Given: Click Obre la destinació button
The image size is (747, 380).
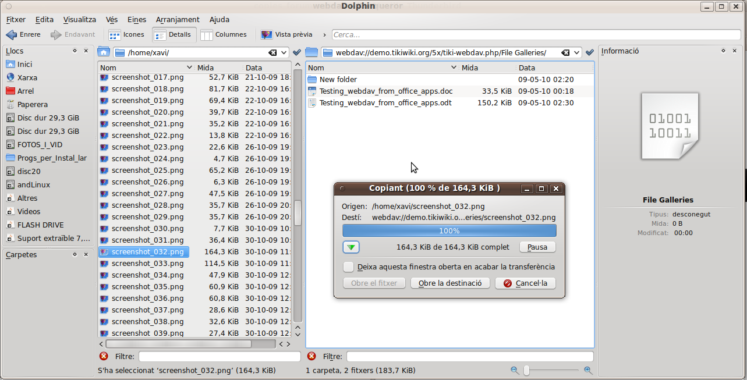Looking at the screenshot, I should point(449,283).
